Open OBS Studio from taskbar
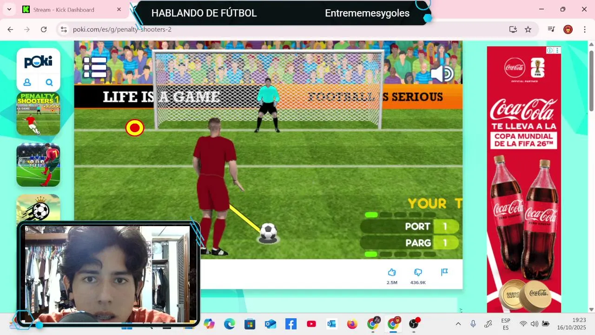 414,324
